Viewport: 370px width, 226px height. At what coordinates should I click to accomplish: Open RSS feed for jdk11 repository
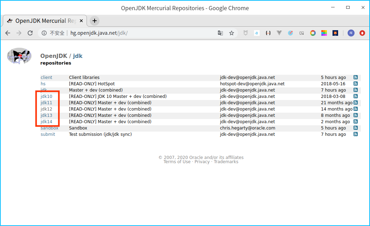click(x=356, y=102)
